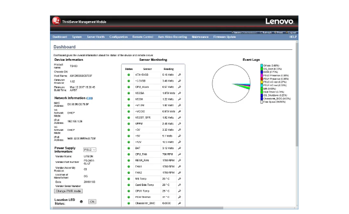Click the Host Power legend entry text
This screenshot has width=349, height=214.
tap(274, 92)
